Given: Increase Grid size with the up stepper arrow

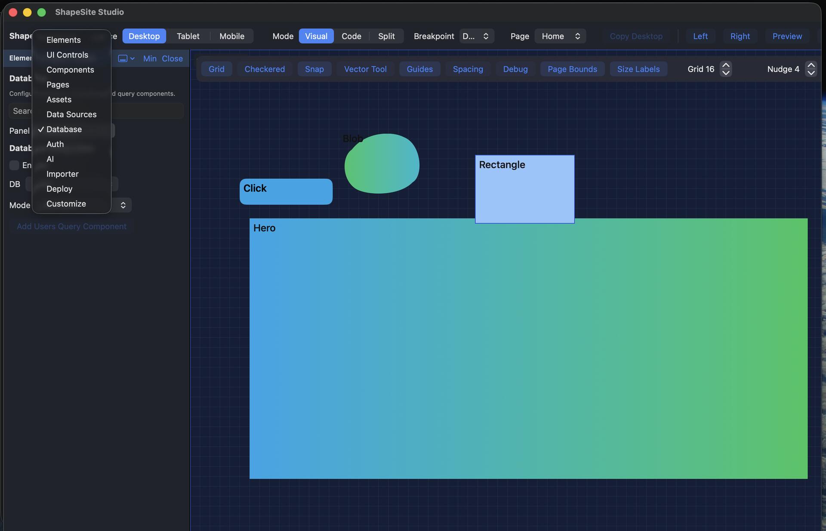Looking at the screenshot, I should tap(726, 65).
